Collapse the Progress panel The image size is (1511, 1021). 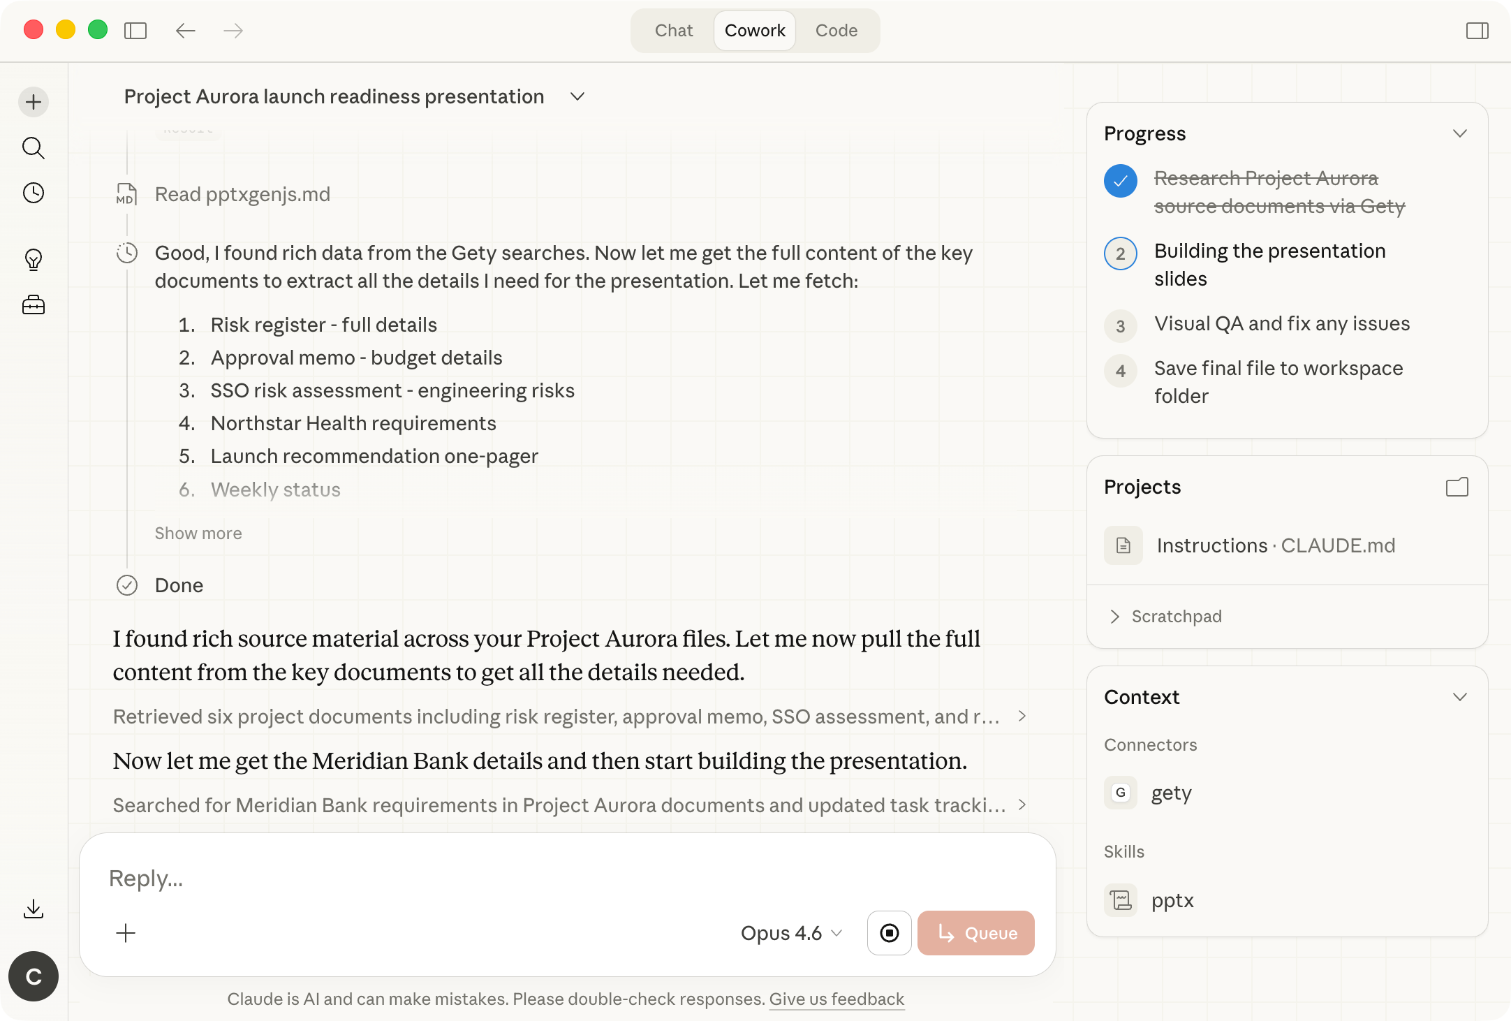[1461, 133]
